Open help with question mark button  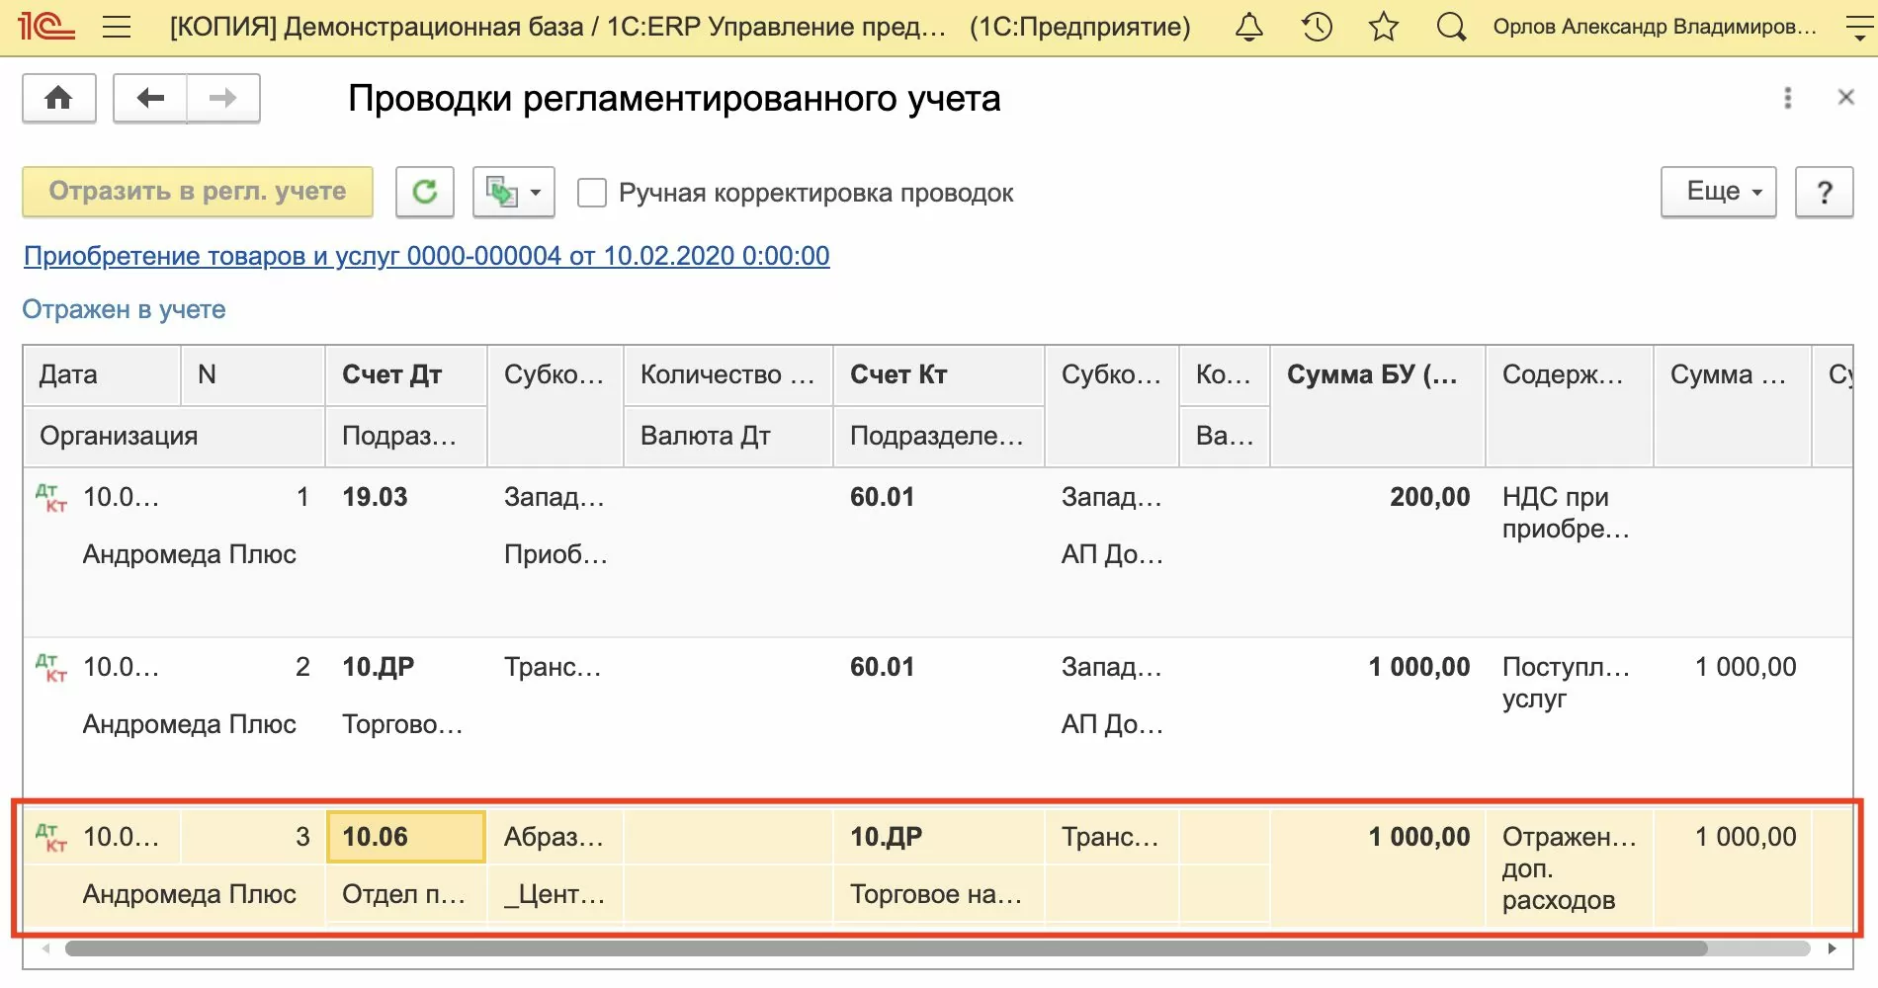click(x=1825, y=192)
